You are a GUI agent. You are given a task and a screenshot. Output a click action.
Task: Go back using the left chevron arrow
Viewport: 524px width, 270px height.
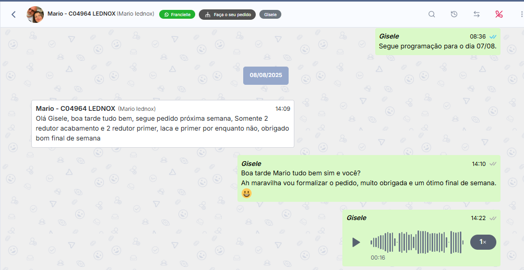(14, 15)
